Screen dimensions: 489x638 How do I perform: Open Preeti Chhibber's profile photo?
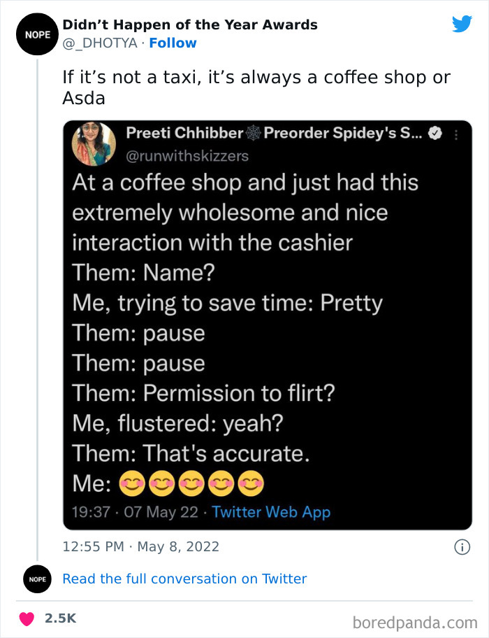coord(94,144)
